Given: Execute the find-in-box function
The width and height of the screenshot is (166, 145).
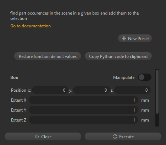Looking at the screenshot, I should pos(123,136).
